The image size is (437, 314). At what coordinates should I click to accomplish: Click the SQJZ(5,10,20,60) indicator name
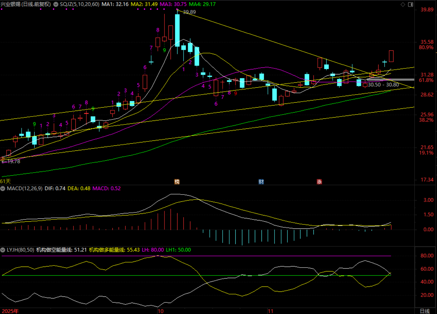point(79,4)
